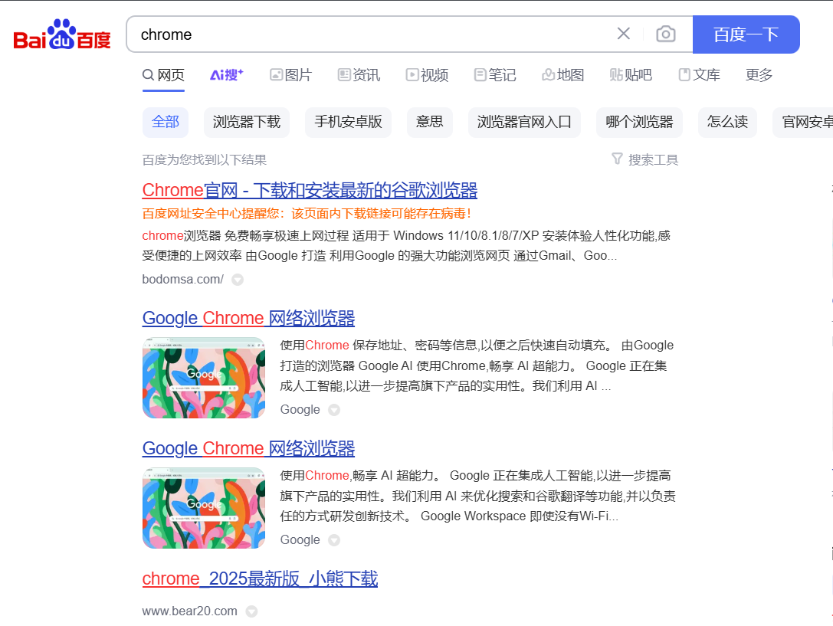
Task: Open the AI搜 tab
Action: click(227, 75)
